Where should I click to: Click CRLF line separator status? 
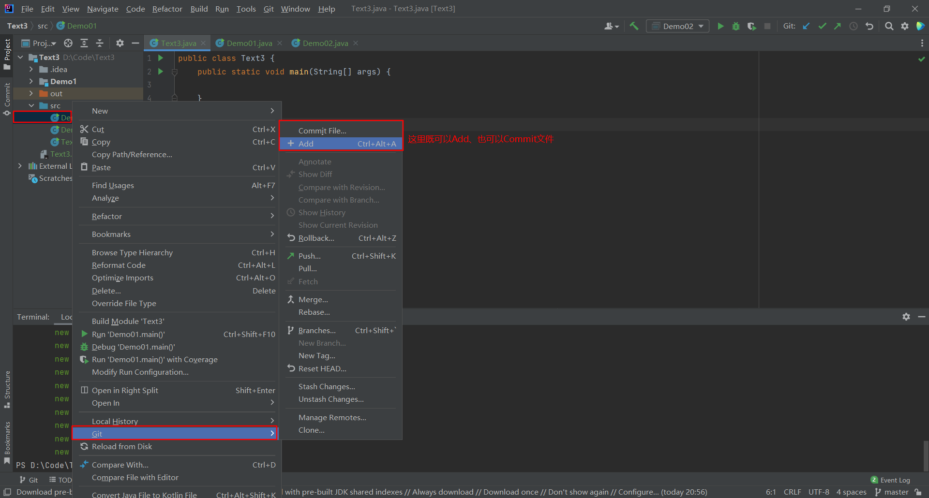792,492
